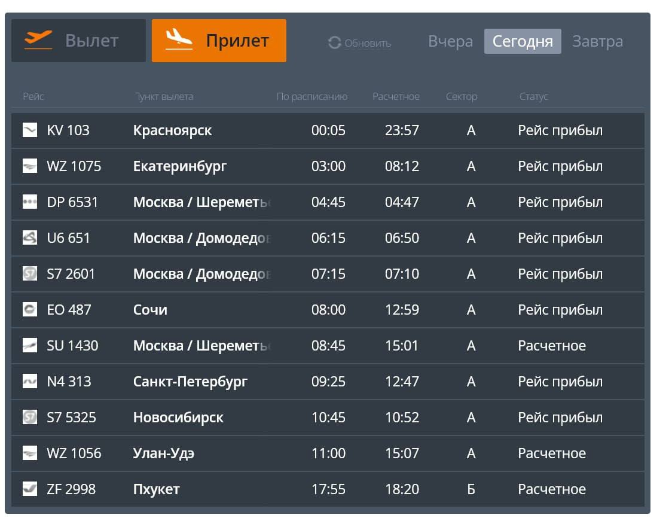
Task: Click Ural Airlines logo beside U6 651
Action: point(30,238)
